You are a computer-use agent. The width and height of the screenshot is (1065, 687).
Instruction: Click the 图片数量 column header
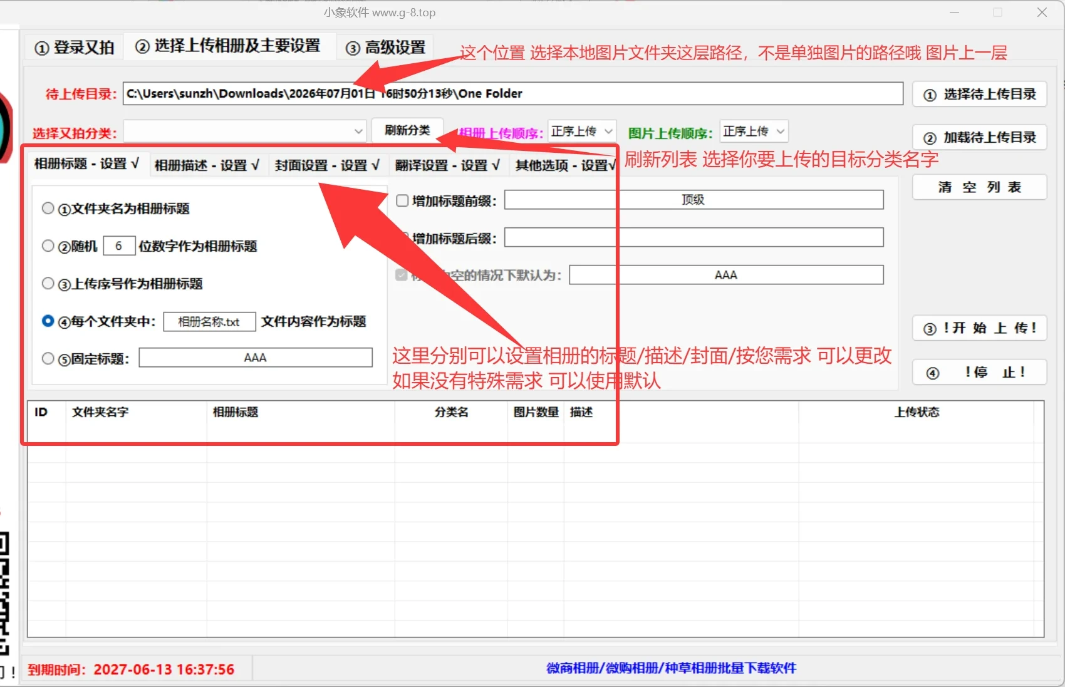[536, 412]
